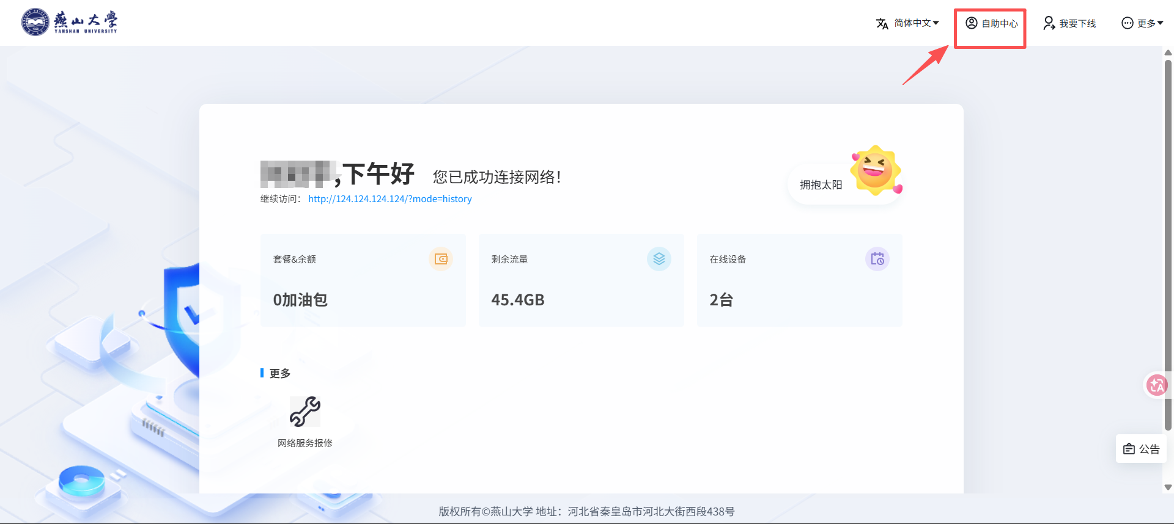Click the user circle icon by 自助中心
This screenshot has width=1174, height=524.
click(972, 23)
